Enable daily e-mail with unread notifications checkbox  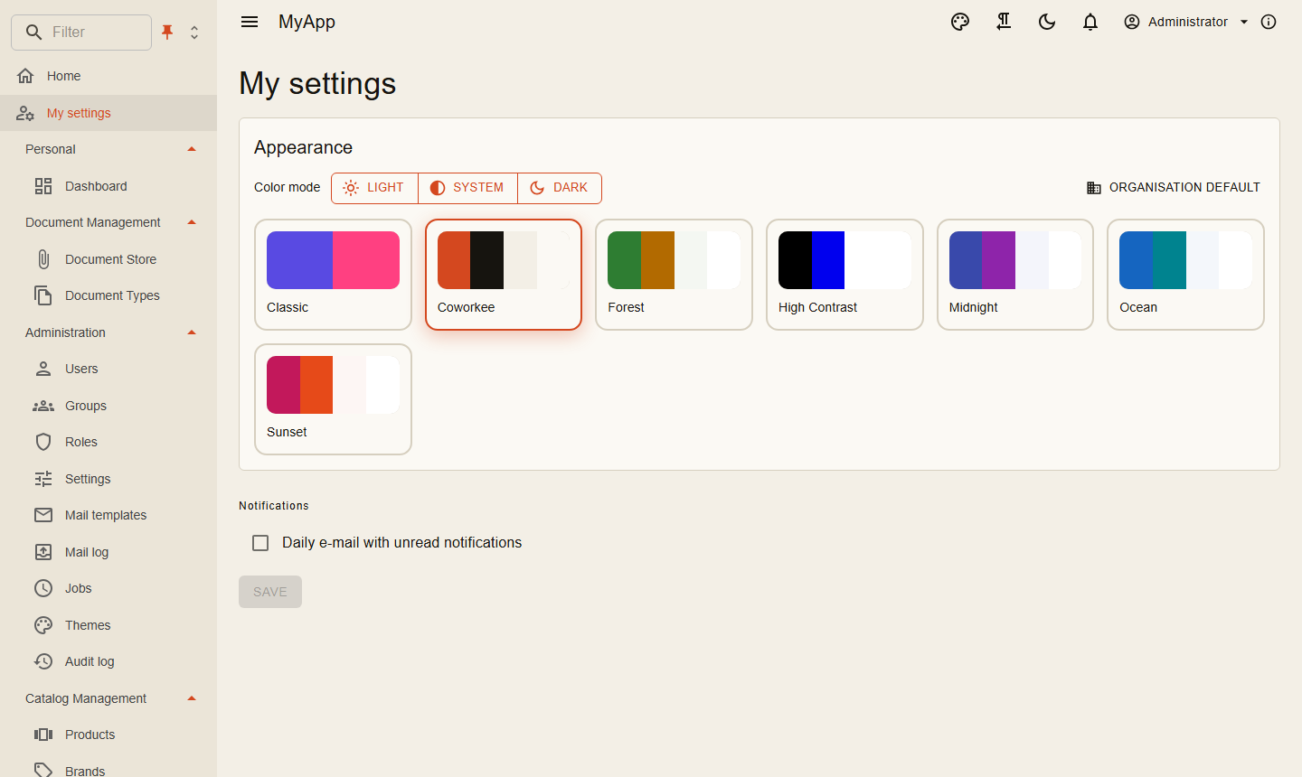point(260,543)
